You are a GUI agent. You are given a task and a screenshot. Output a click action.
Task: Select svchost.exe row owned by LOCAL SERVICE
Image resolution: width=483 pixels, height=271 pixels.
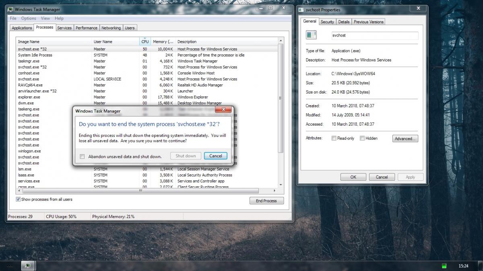(147, 79)
